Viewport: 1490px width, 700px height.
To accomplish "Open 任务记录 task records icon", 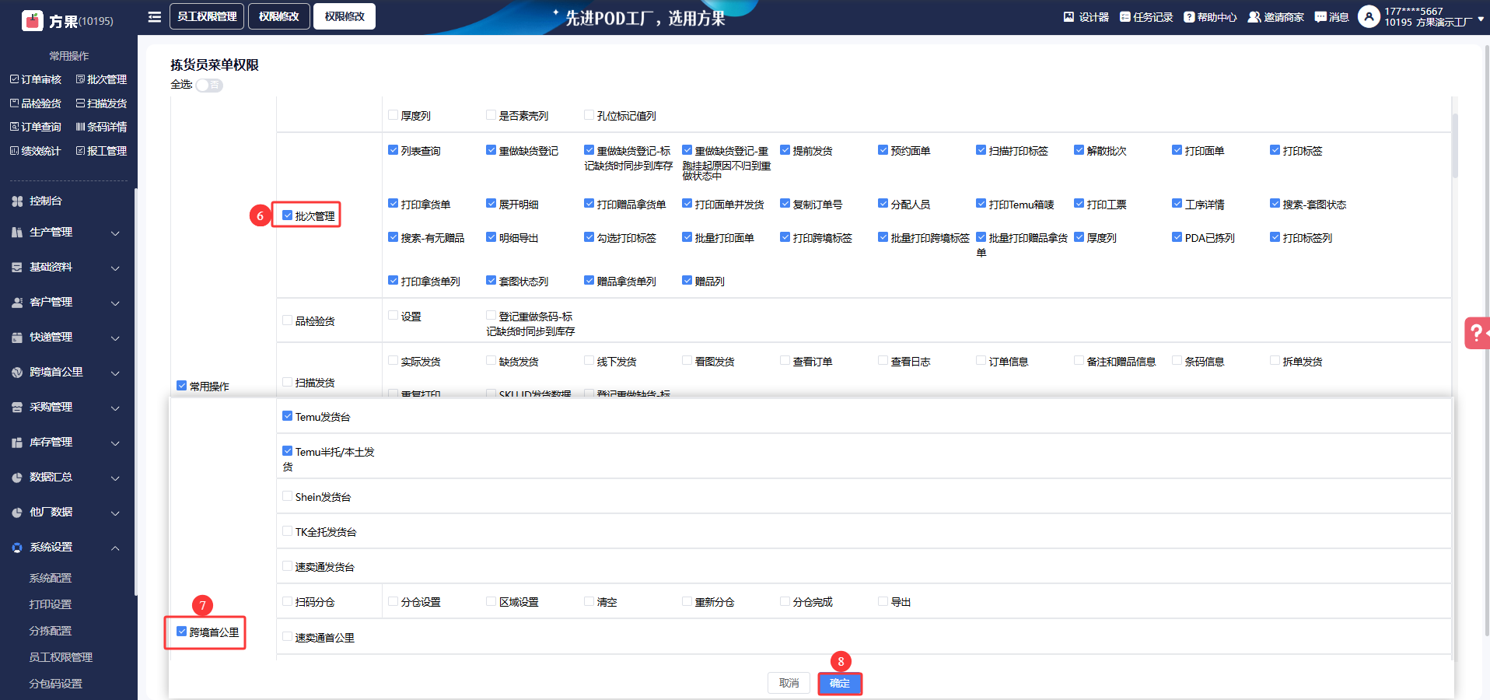I will [1124, 17].
